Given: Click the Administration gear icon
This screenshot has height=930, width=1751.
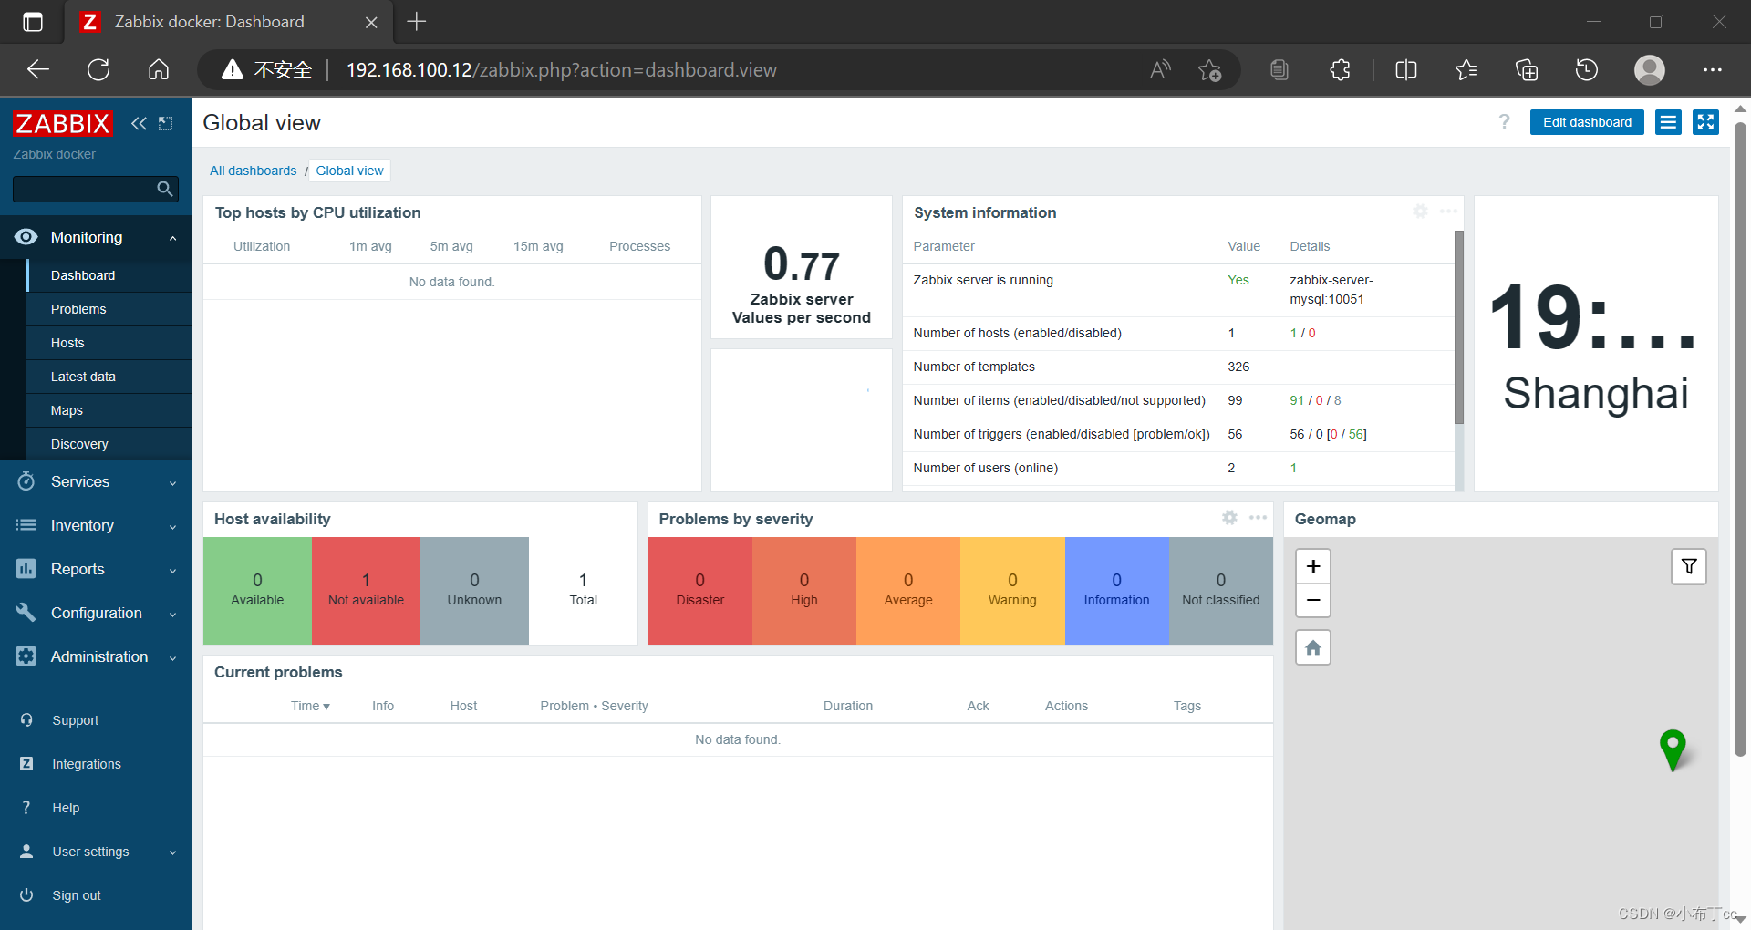Looking at the screenshot, I should pyautogui.click(x=26, y=656).
